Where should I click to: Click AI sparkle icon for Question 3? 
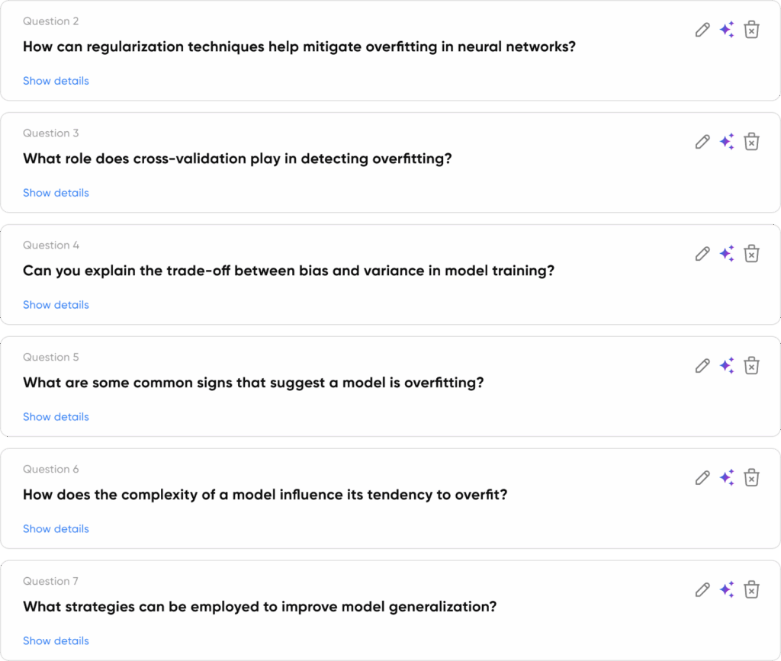[x=727, y=143]
